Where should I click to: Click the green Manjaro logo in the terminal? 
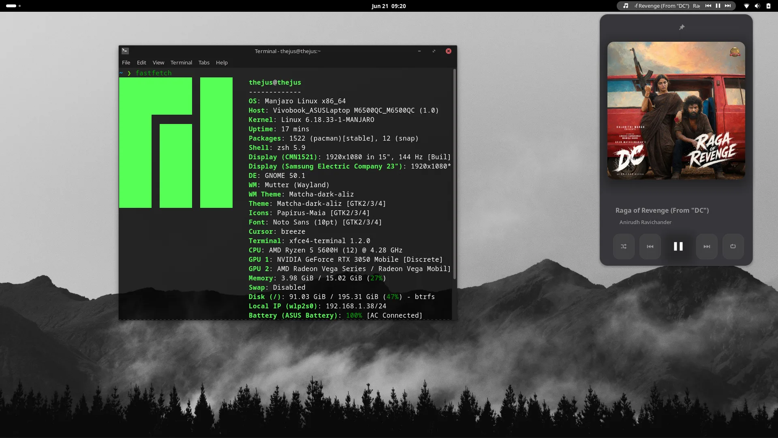tap(176, 143)
